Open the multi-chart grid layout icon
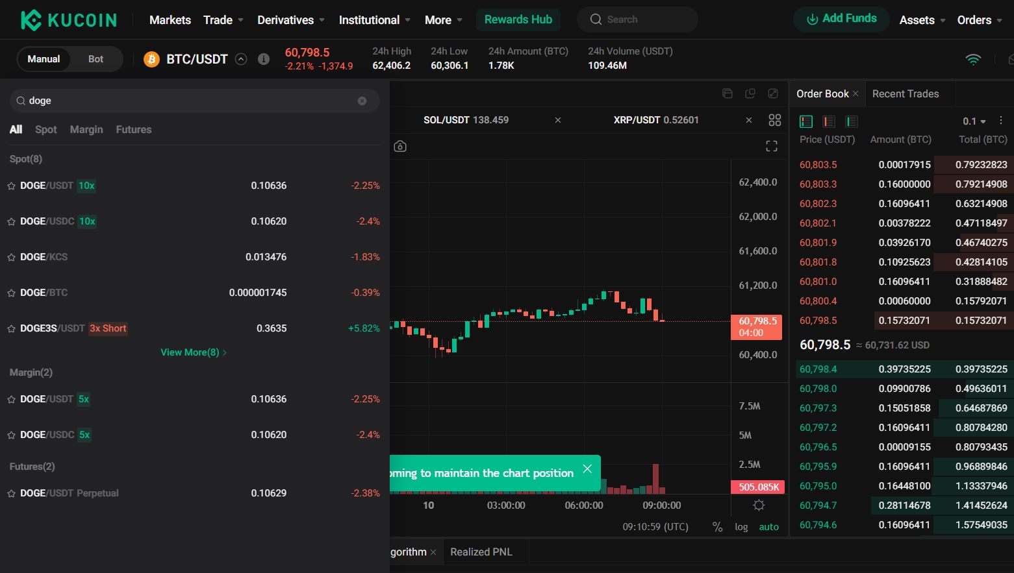The image size is (1014, 573). pyautogui.click(x=775, y=120)
